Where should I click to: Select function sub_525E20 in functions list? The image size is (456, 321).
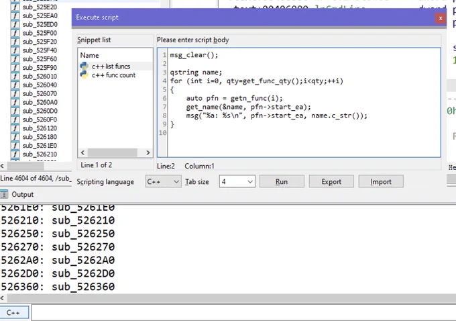click(x=40, y=7)
